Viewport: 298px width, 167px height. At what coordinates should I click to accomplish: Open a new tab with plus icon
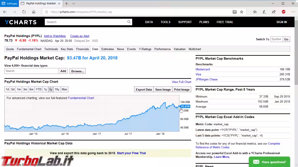(x=66, y=3)
